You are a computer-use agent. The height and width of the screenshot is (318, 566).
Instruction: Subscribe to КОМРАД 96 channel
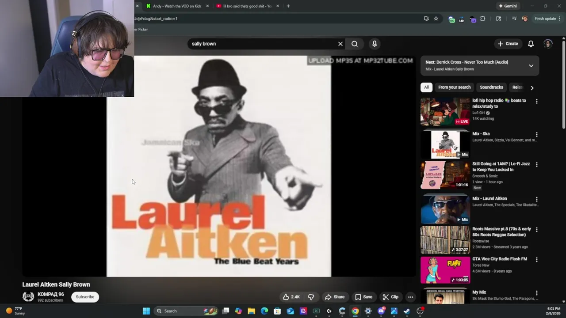coord(85,297)
